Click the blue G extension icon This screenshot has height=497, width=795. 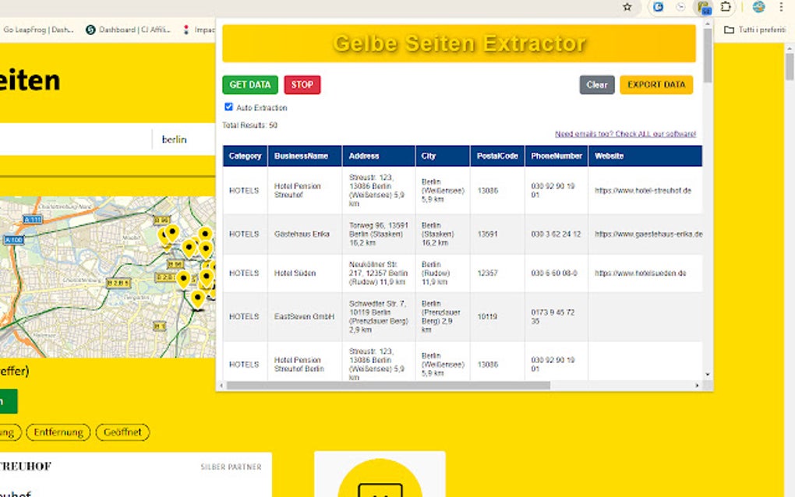coord(659,7)
